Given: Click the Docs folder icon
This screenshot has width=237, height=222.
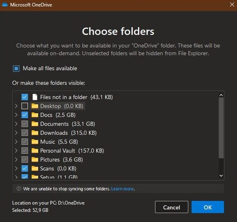Looking at the screenshot, I should [35, 115].
